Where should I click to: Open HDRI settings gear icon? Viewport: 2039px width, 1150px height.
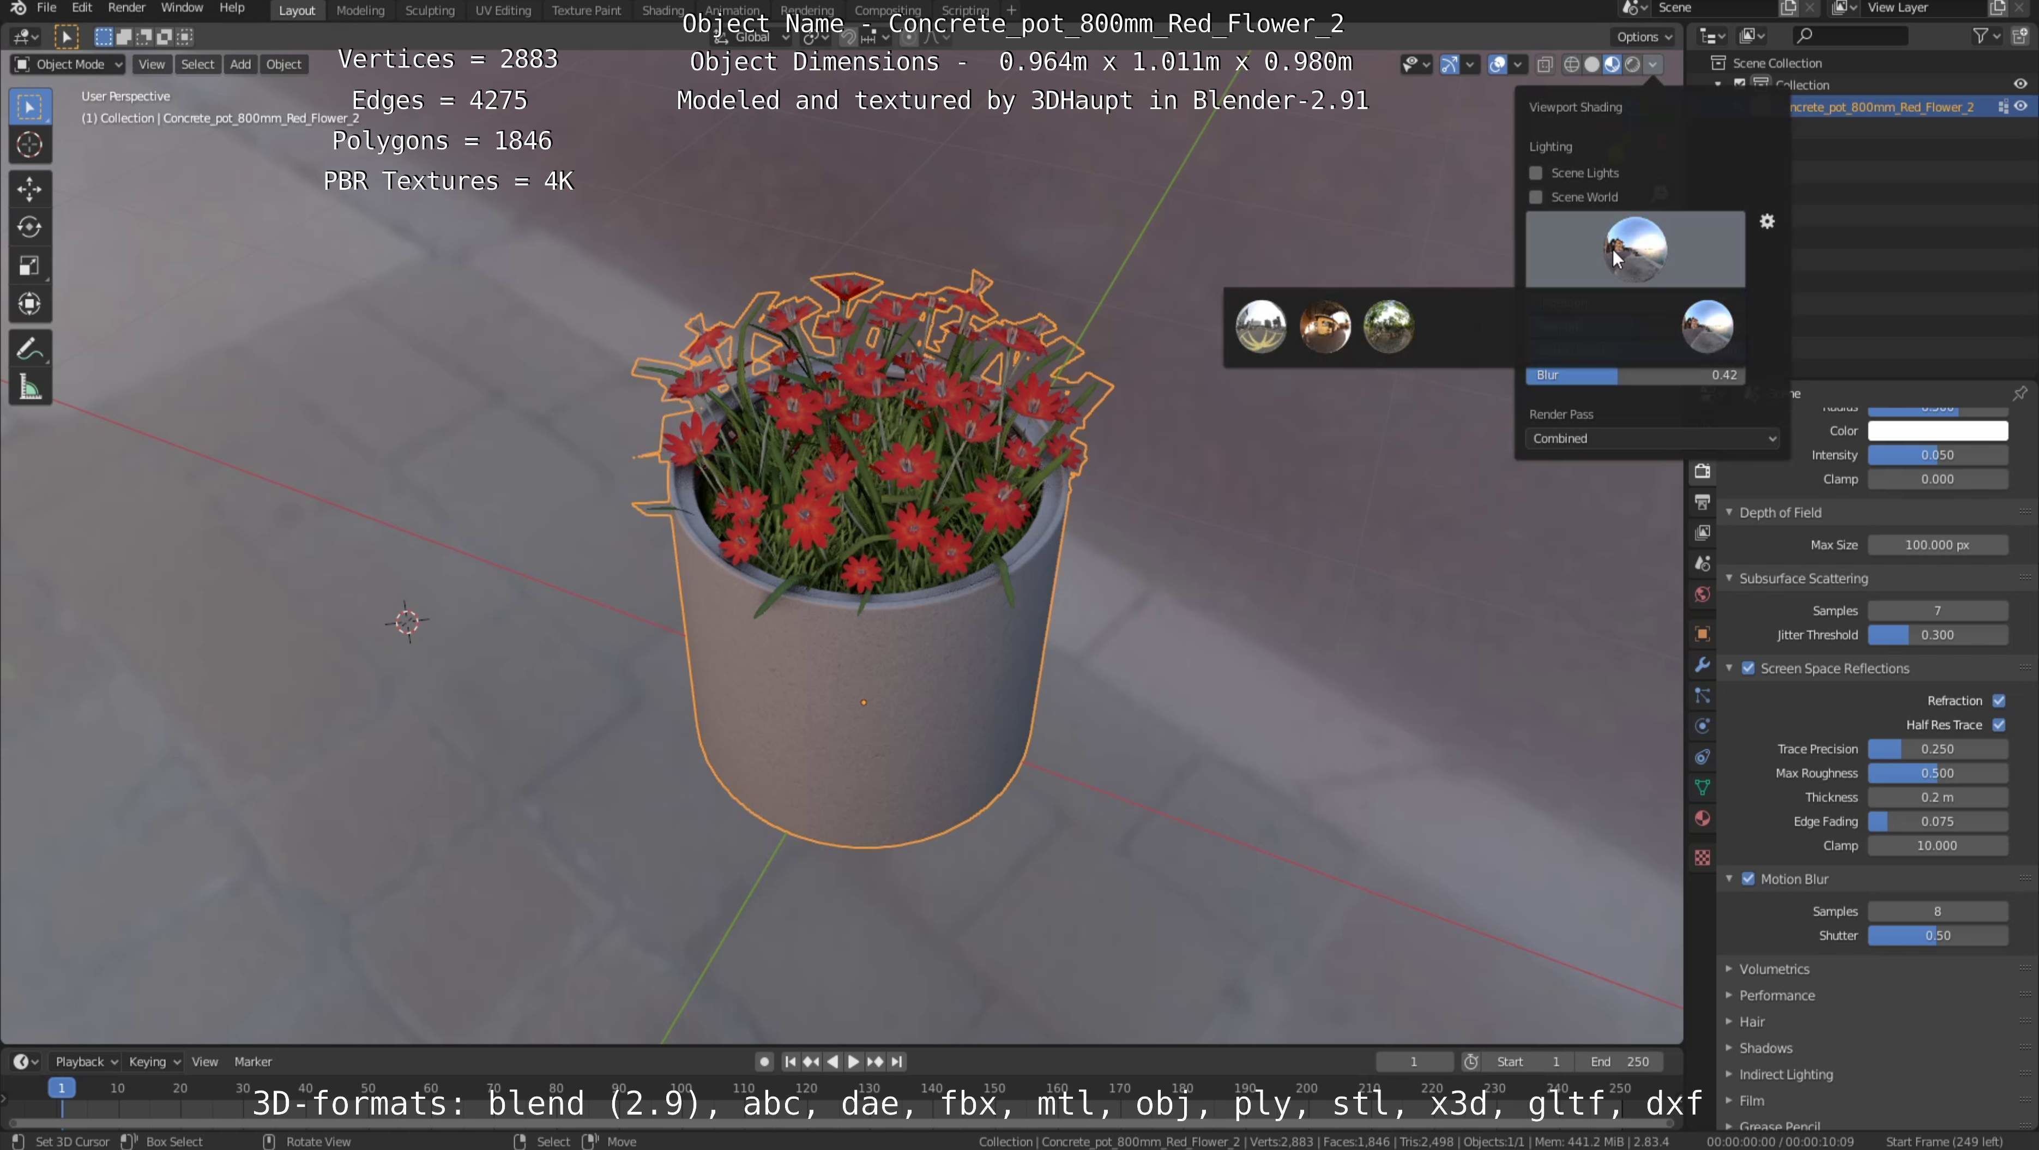coord(1767,221)
